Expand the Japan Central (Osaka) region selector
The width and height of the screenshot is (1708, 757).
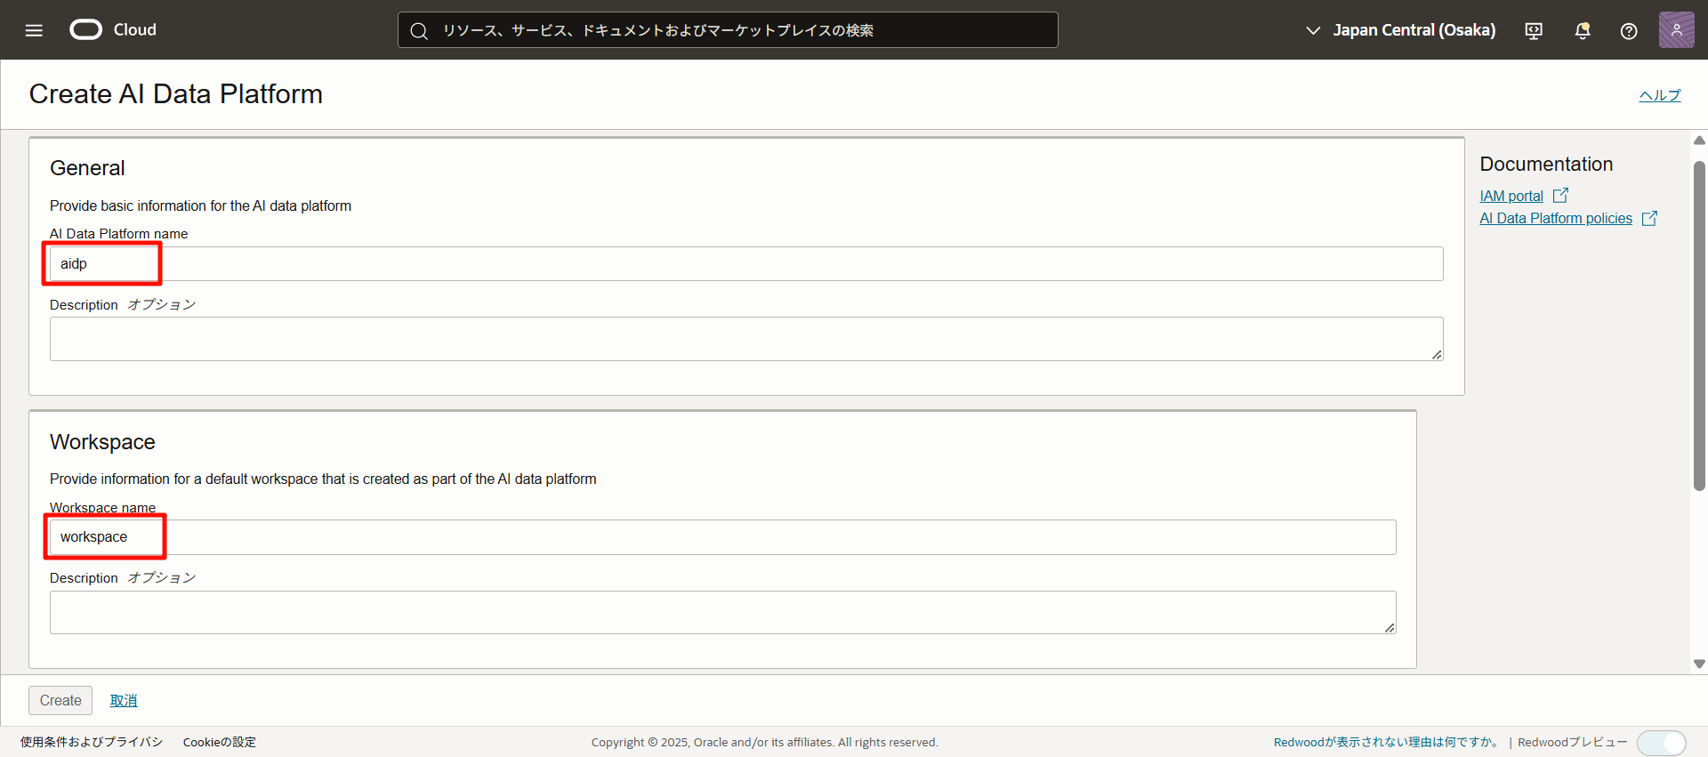pyautogui.click(x=1400, y=30)
